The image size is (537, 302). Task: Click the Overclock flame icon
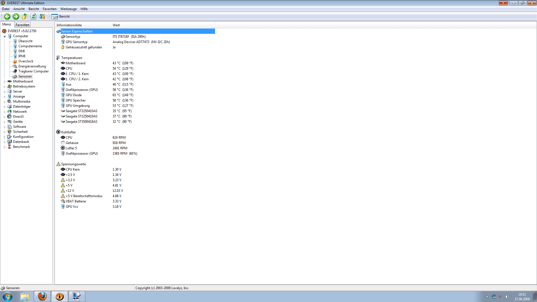pyautogui.click(x=15, y=61)
